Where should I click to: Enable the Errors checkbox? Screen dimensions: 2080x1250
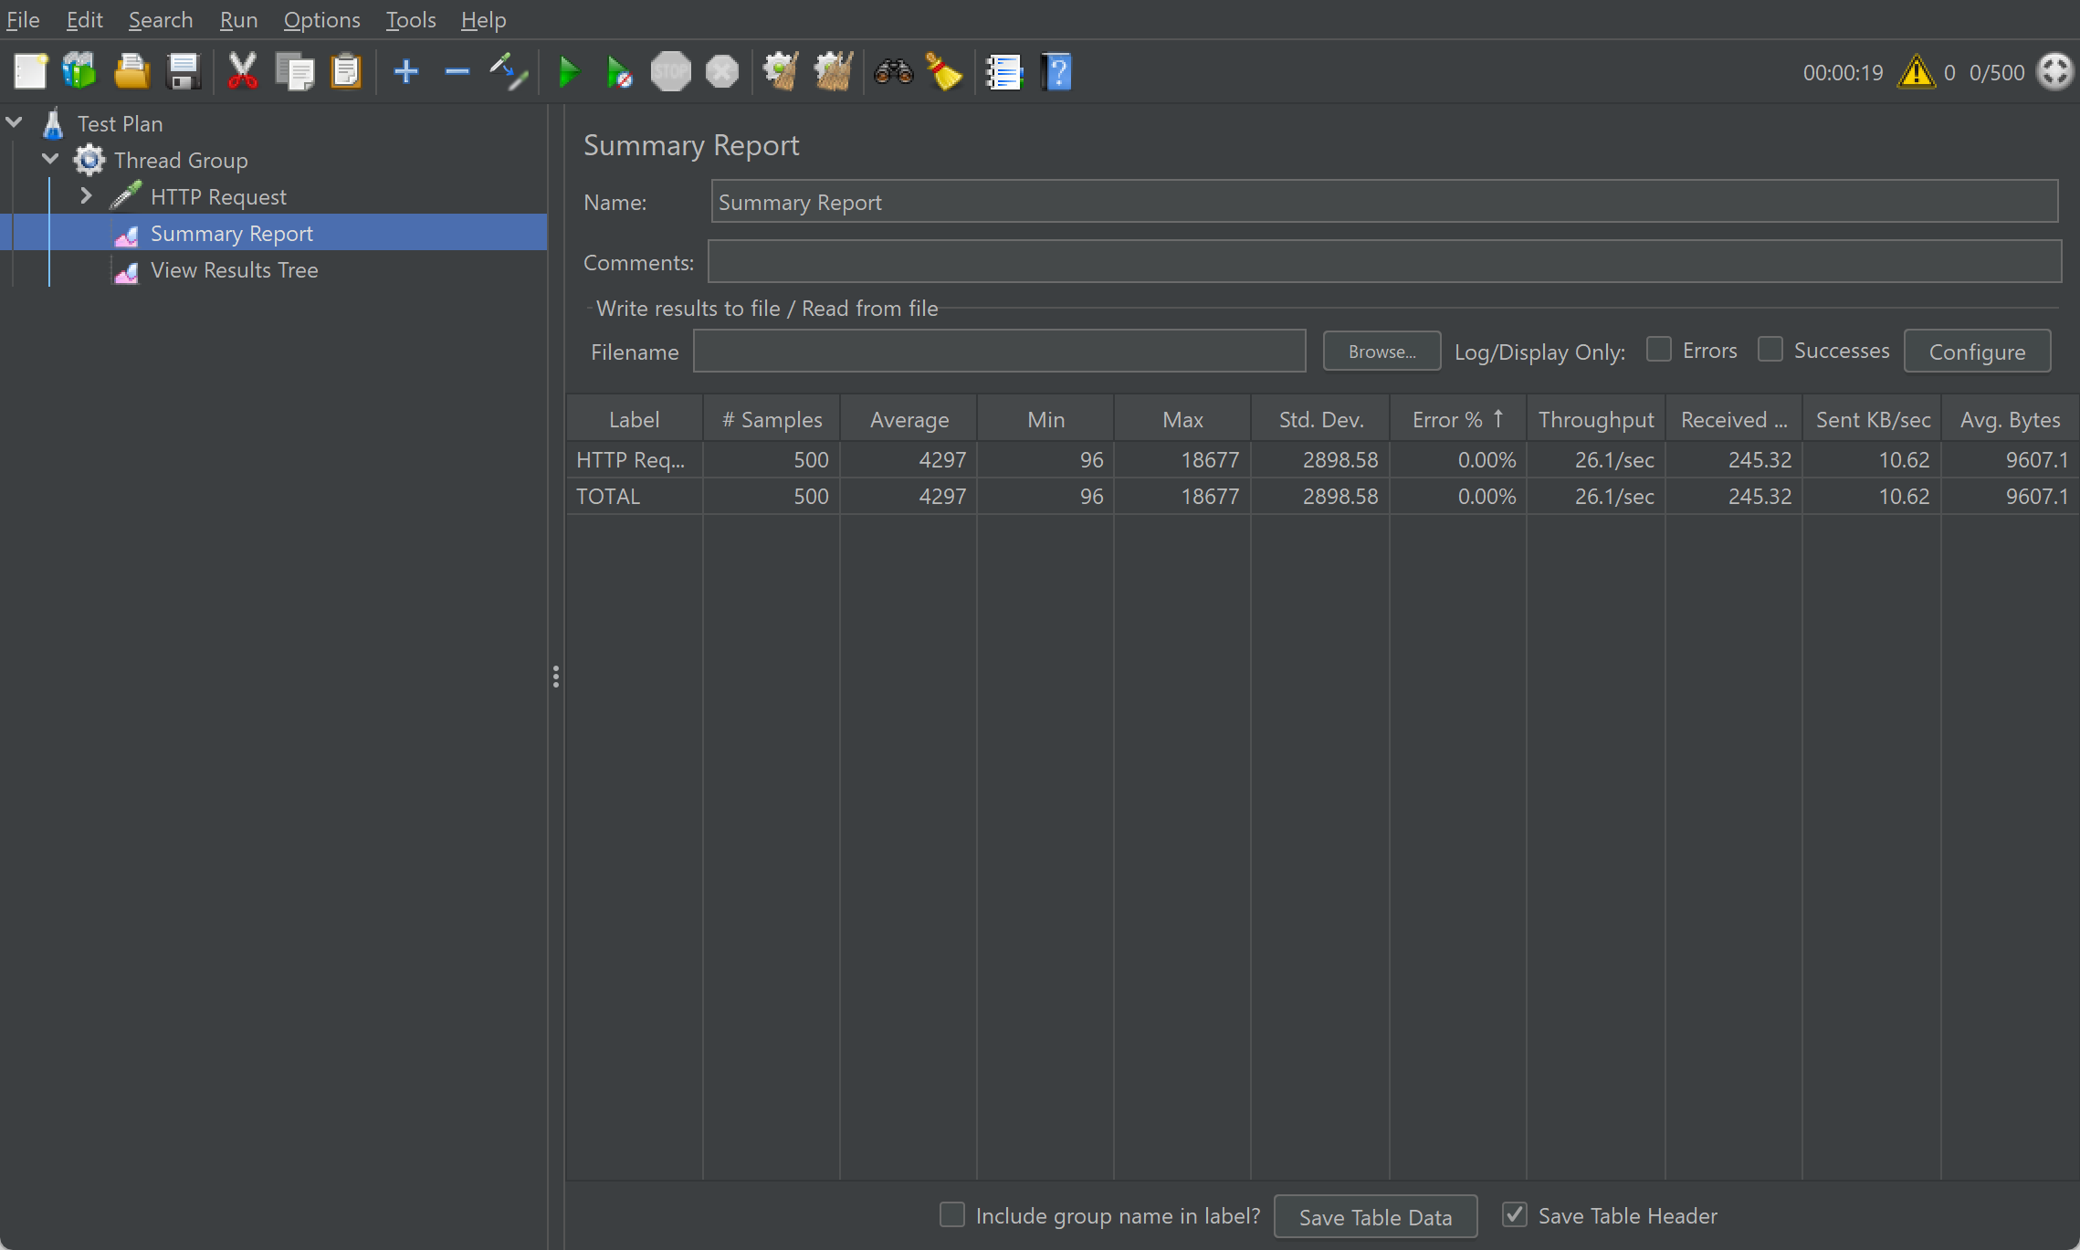(1658, 350)
